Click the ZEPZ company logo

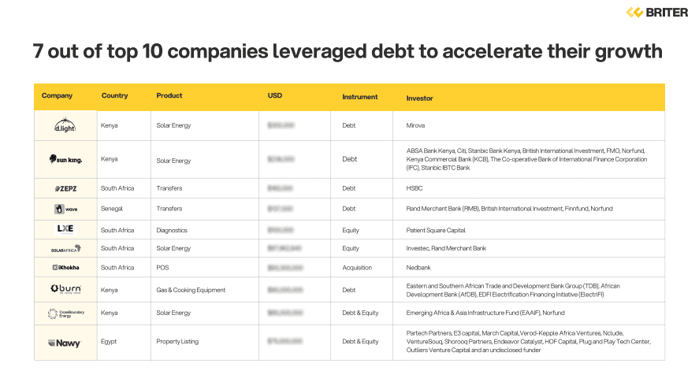(x=65, y=188)
